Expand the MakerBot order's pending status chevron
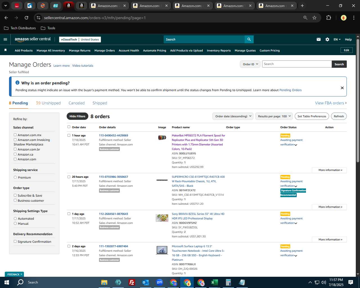 pos(296,145)
